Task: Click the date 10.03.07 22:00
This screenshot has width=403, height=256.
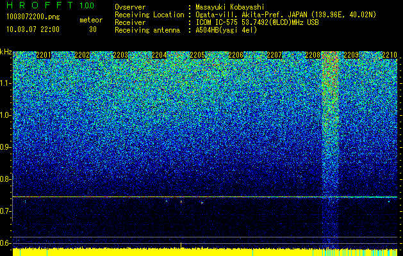Action: (33, 29)
